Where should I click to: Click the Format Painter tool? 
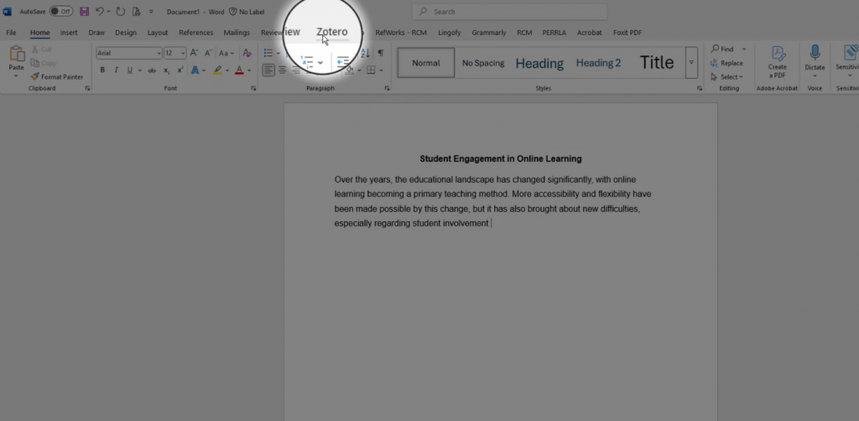point(57,76)
